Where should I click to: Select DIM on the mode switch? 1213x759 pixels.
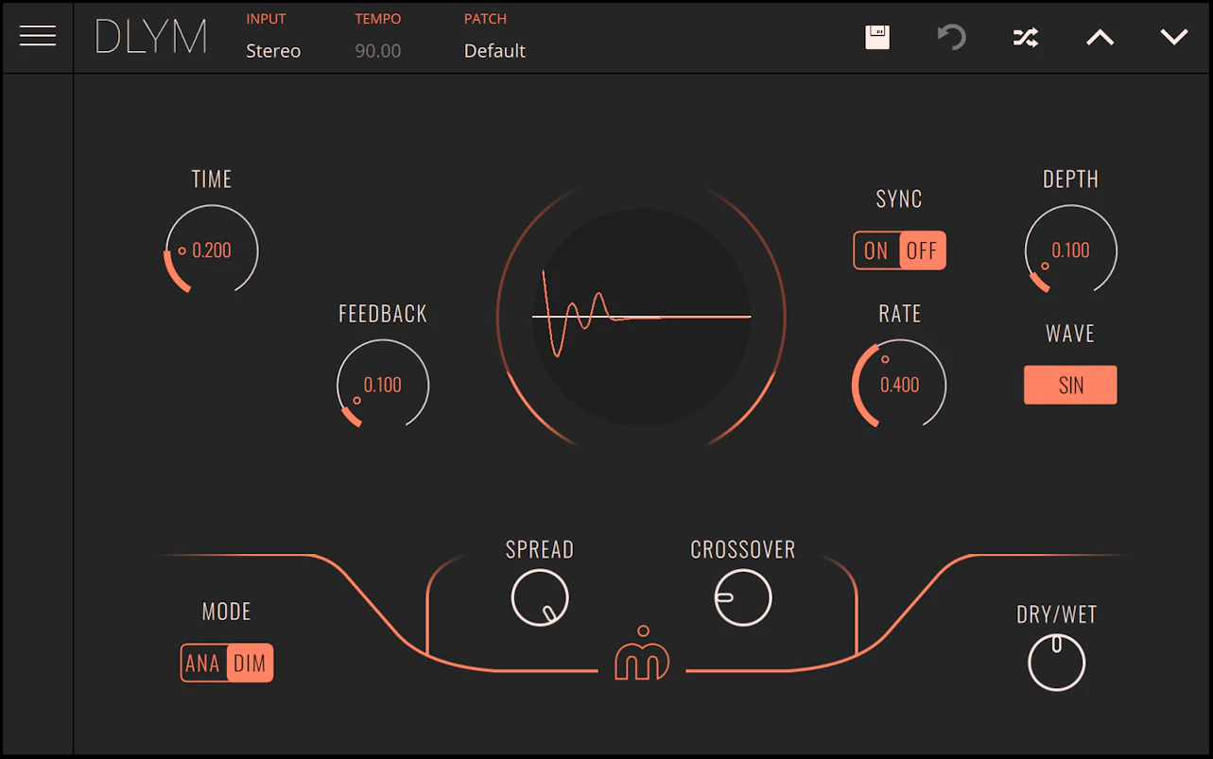[249, 663]
